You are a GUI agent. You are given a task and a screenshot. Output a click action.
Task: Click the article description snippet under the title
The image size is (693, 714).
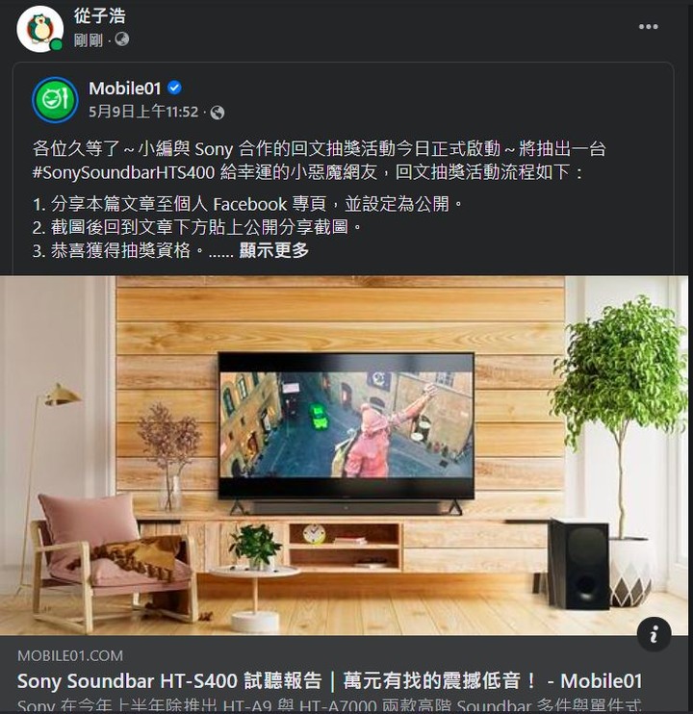click(329, 705)
